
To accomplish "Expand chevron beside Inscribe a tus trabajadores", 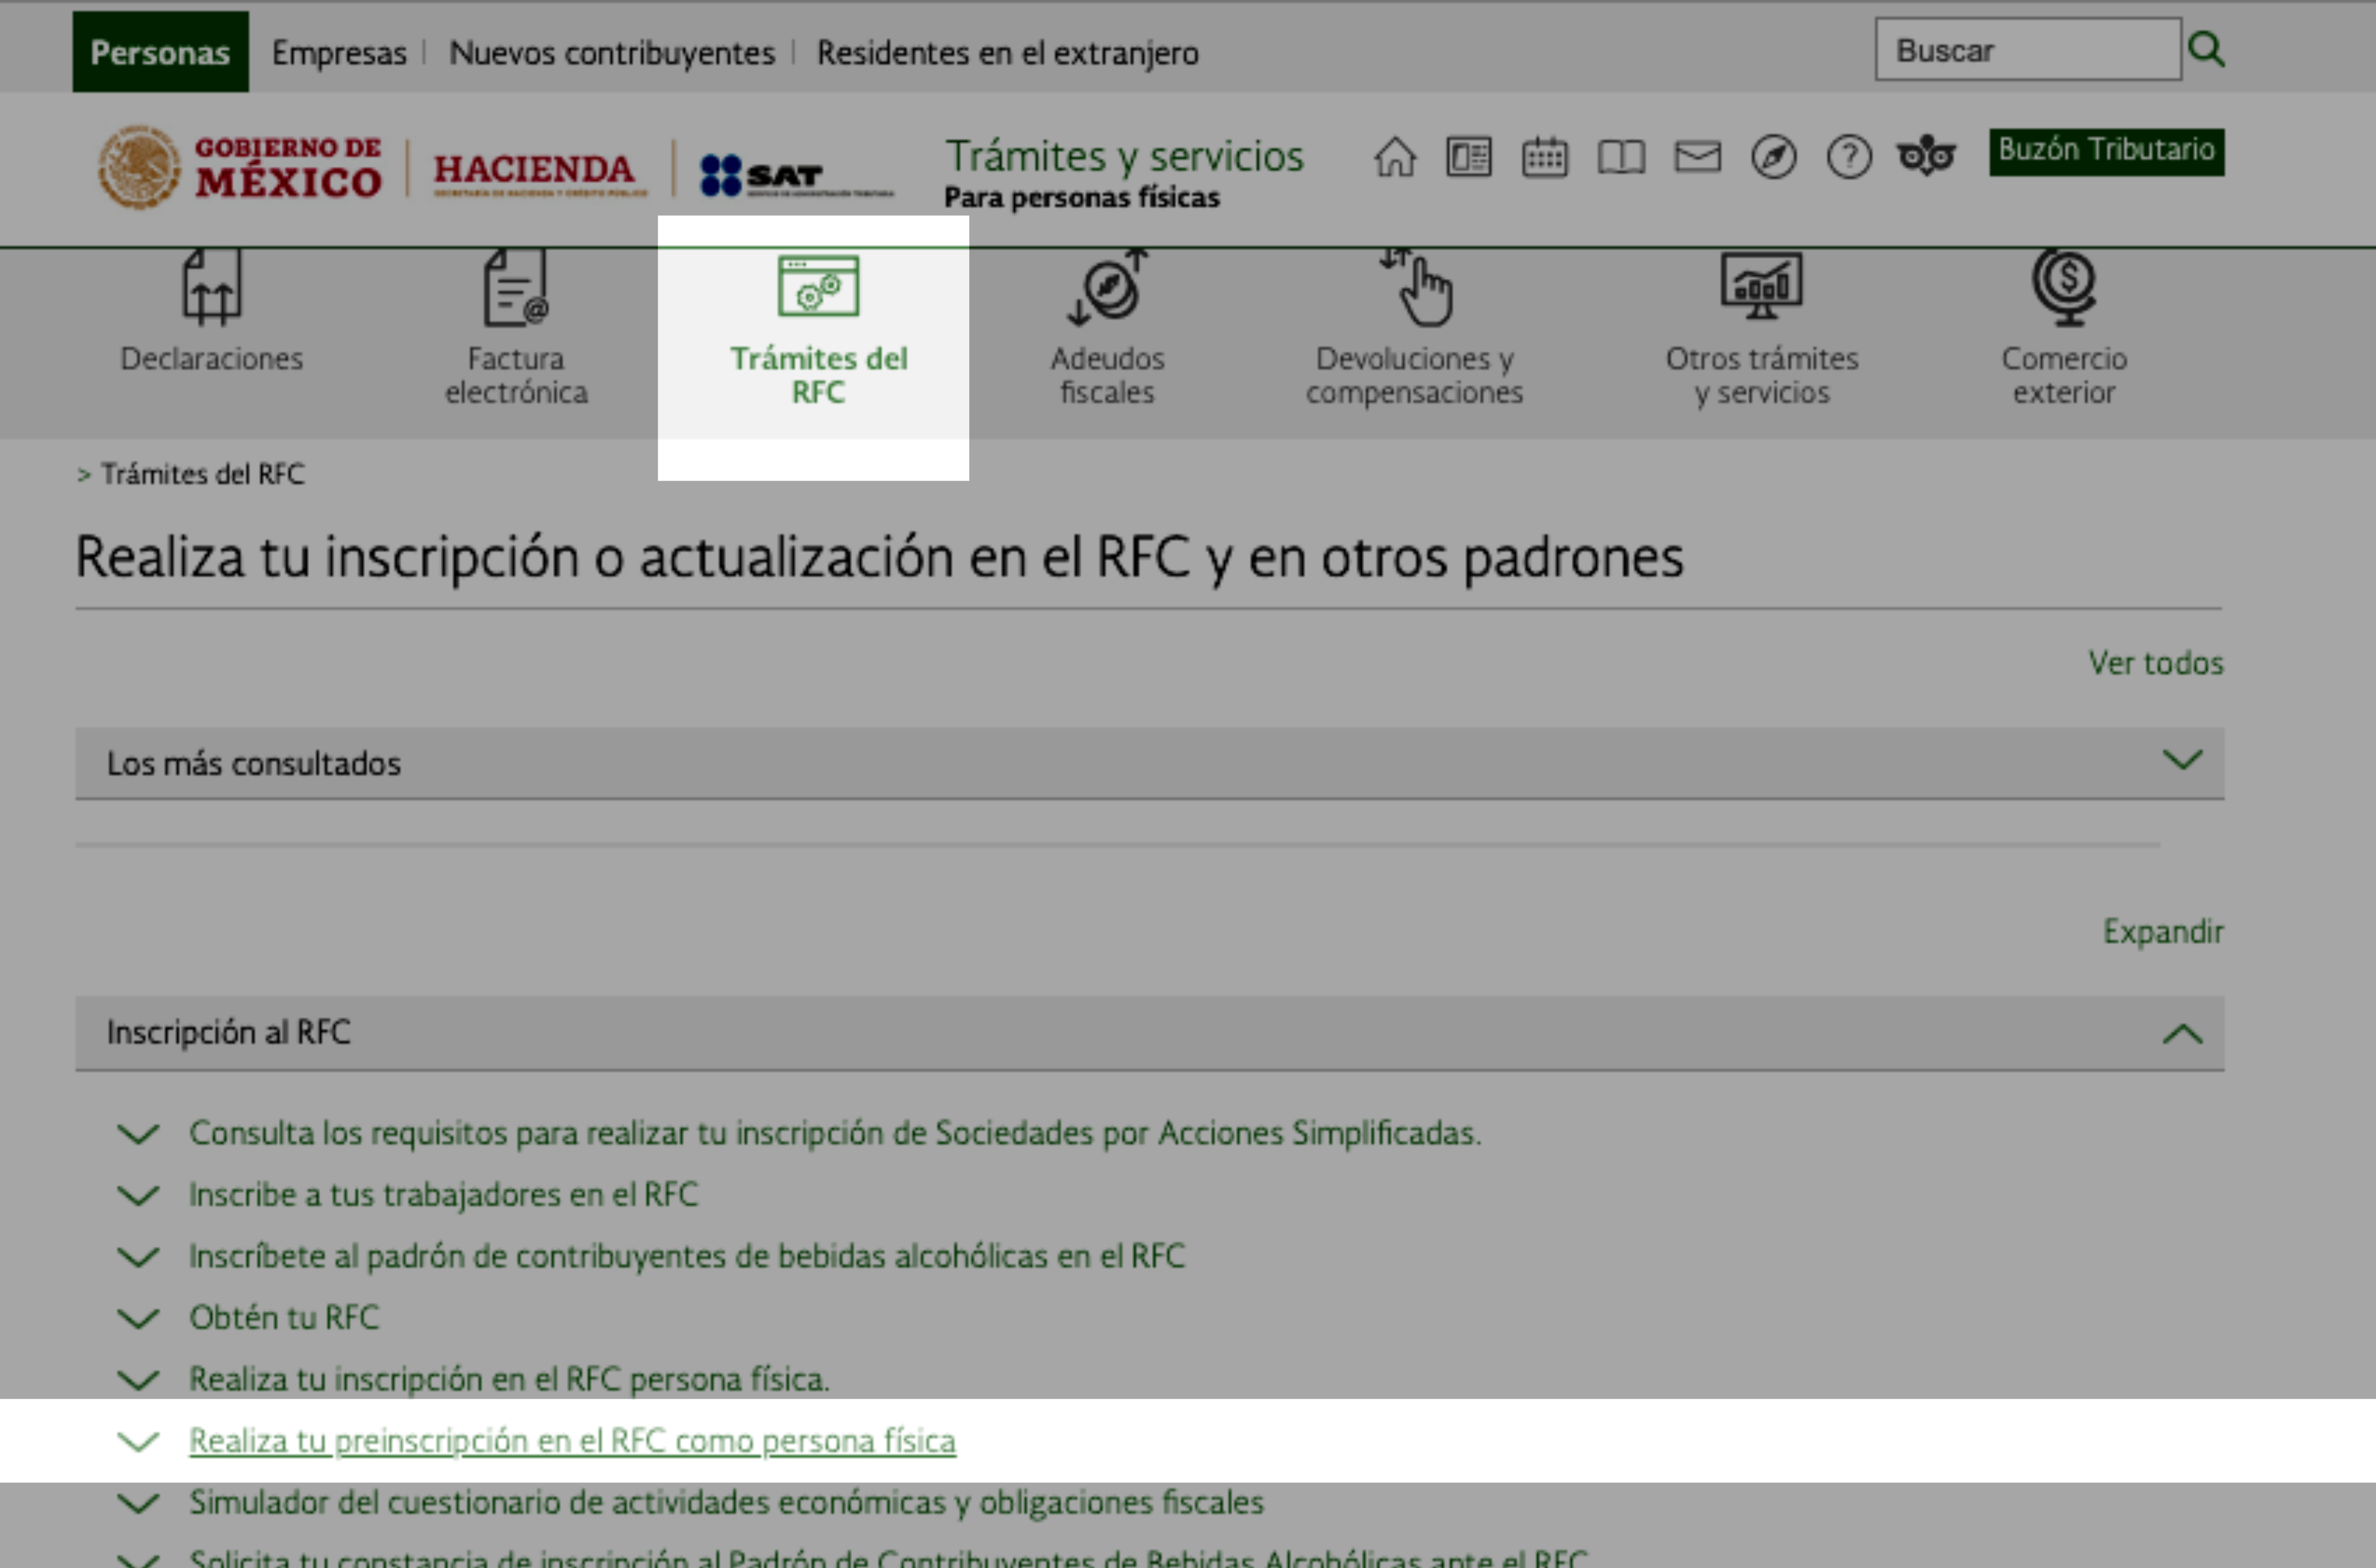I will (138, 1195).
